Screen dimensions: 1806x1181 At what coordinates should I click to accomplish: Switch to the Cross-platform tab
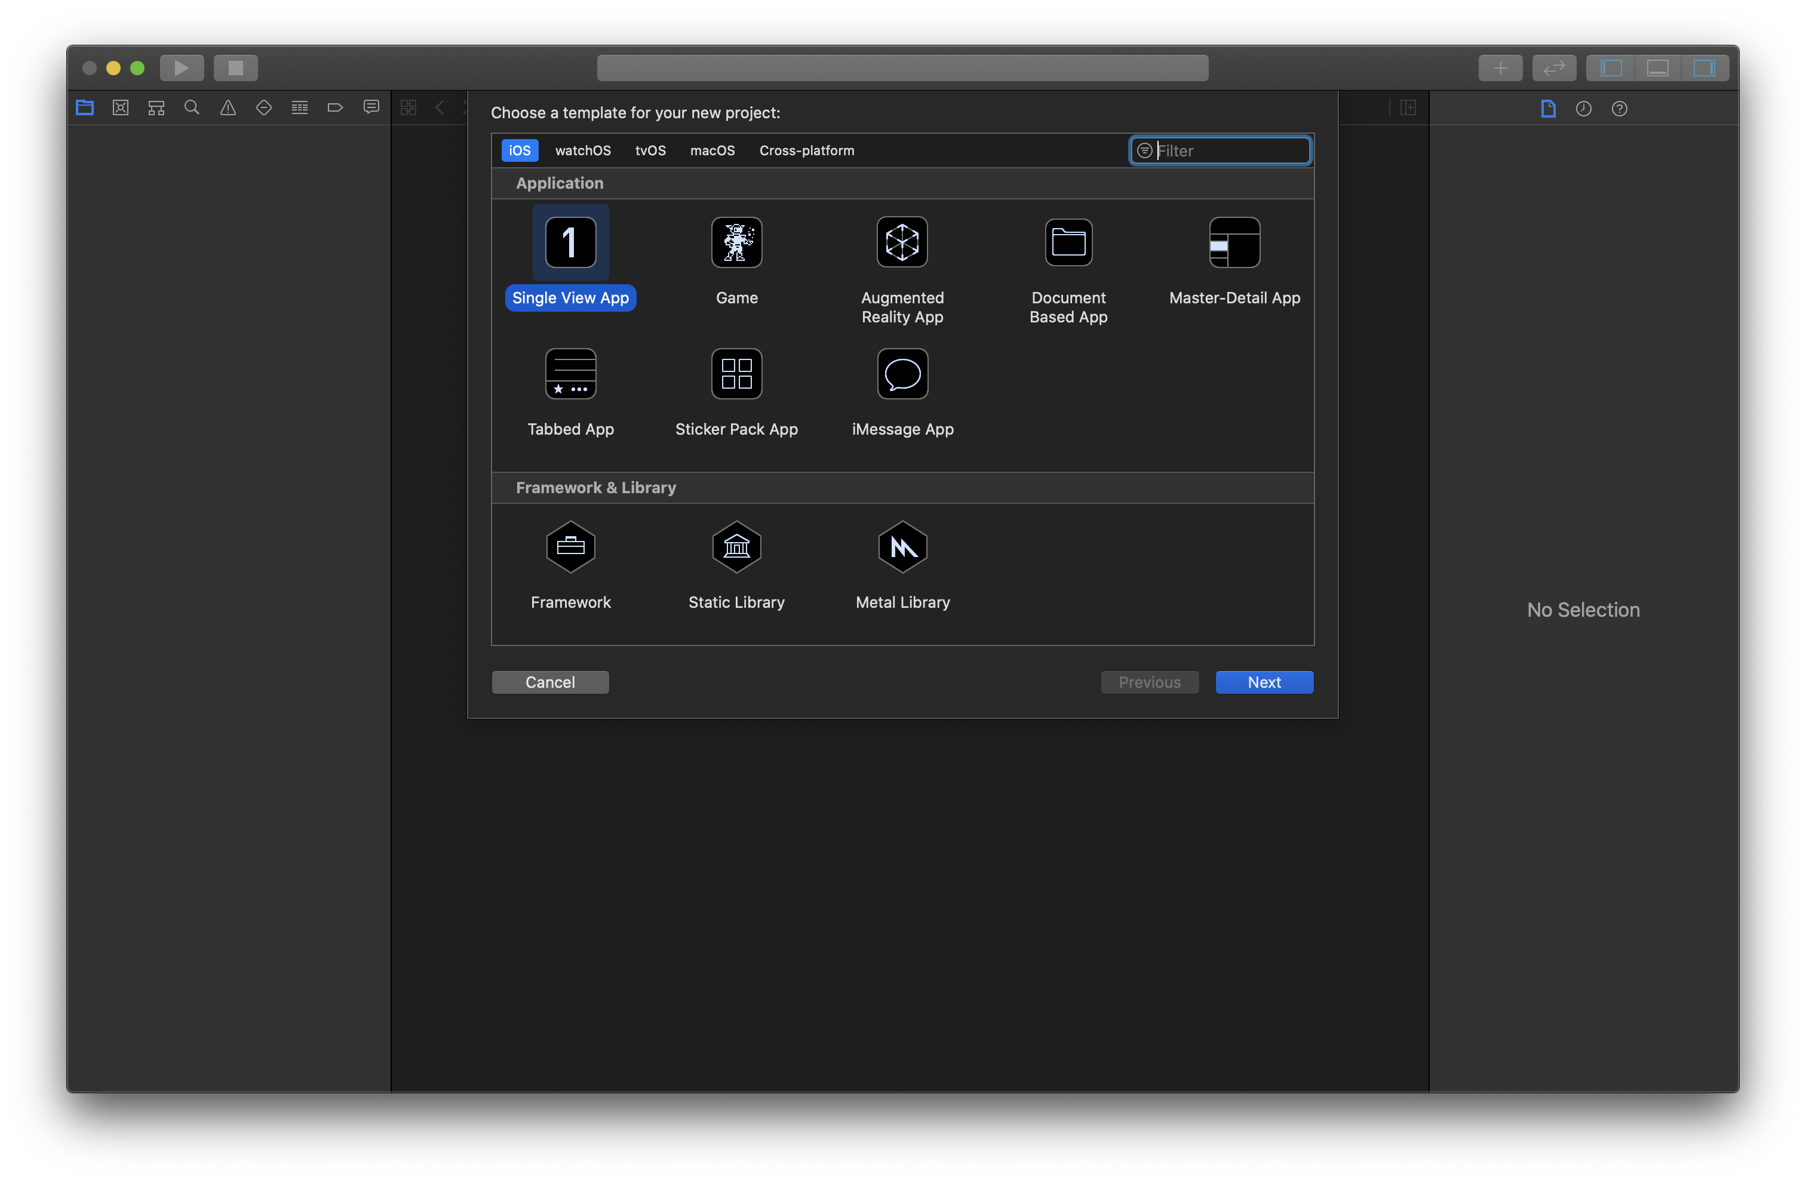[x=806, y=150]
